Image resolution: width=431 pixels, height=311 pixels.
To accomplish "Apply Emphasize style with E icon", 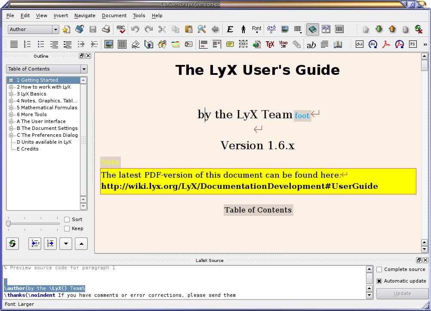I will [230, 29].
